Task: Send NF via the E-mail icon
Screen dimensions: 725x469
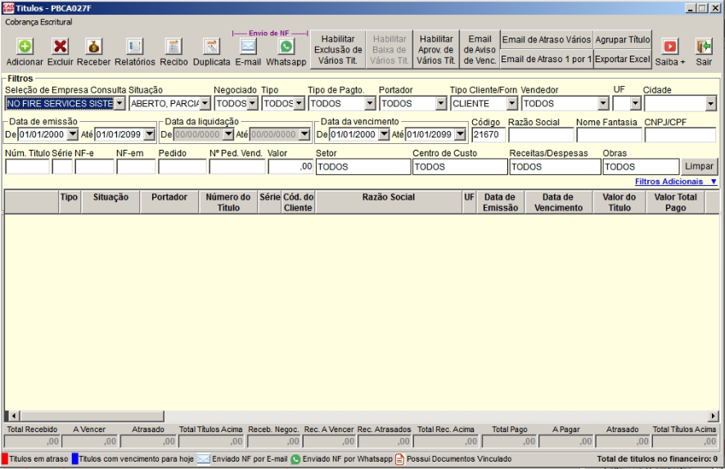Action: (248, 47)
